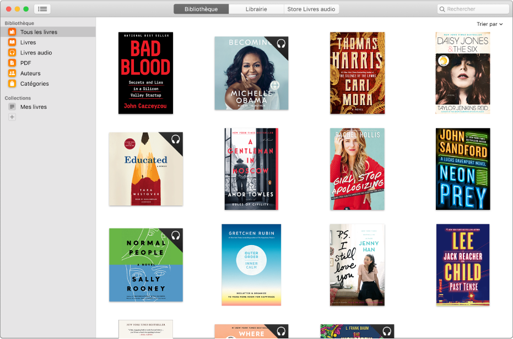Screen dimensions: 513x339
Task: Click the Mes livres collection icon
Action: pyautogui.click(x=12, y=107)
